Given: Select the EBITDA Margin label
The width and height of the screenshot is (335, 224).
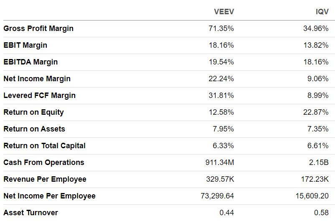Looking at the screenshot, I should point(30,62).
